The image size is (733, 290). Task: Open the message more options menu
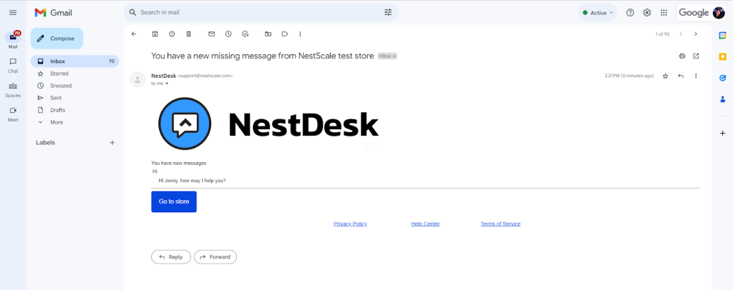point(696,76)
